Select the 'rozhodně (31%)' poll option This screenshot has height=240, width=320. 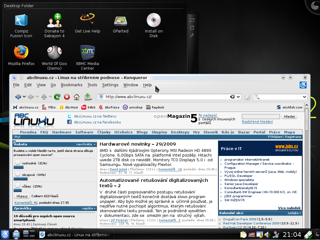(x=18, y=162)
